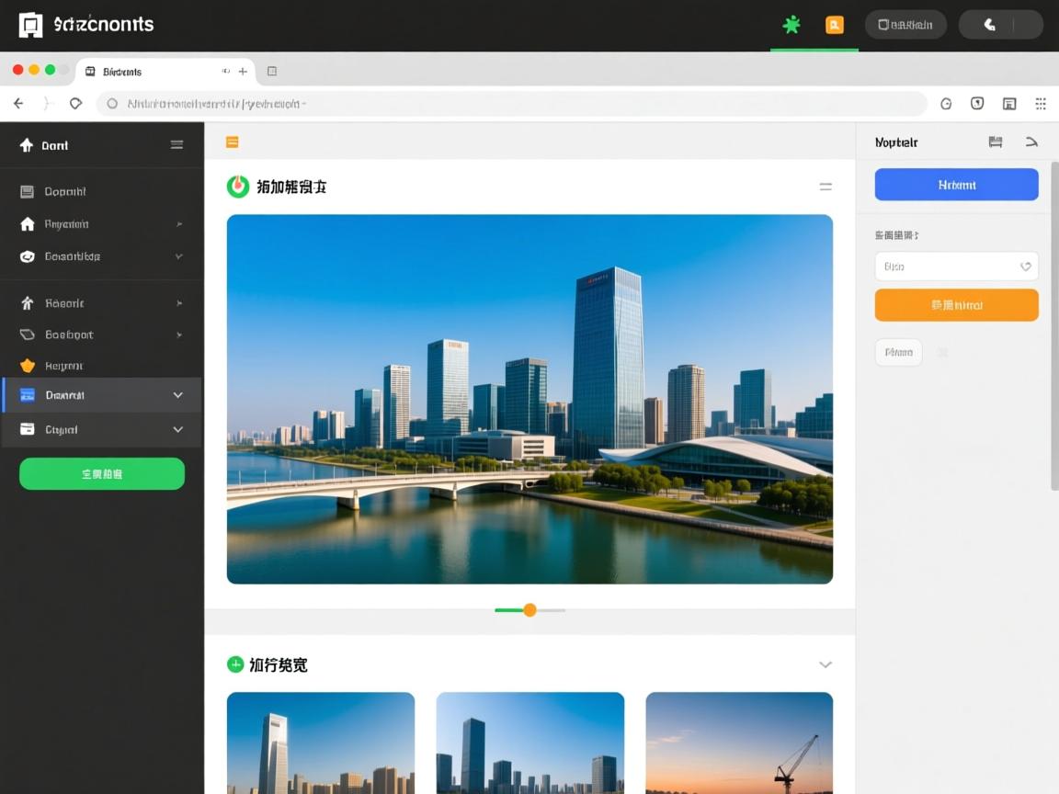Toggle the collapse control in the carousel section header

pyautogui.click(x=826, y=187)
